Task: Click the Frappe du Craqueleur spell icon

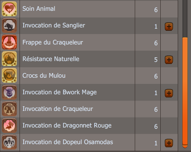Action: [x=9, y=42]
